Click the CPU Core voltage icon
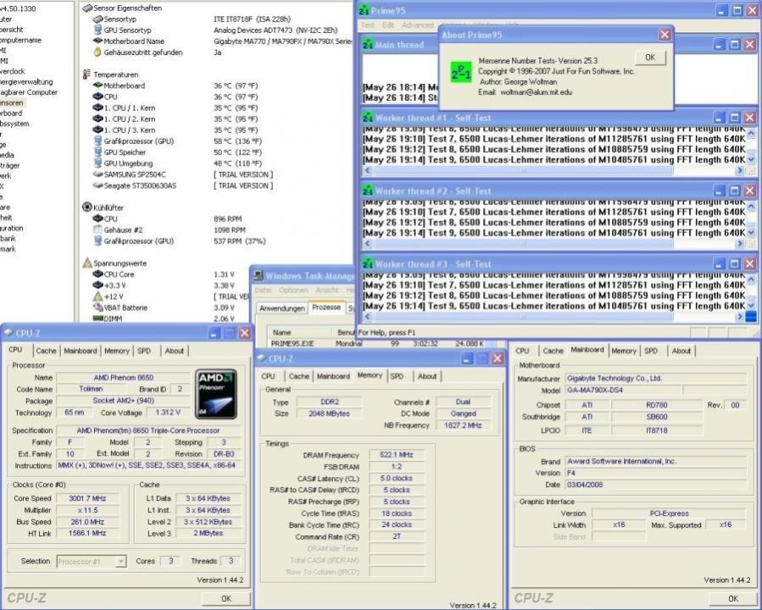 tap(97, 274)
